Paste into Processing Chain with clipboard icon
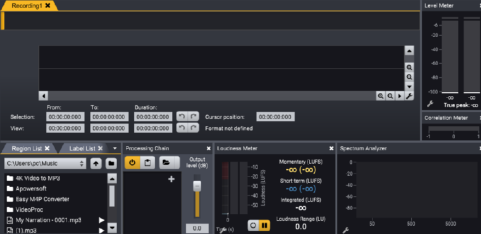481x234 pixels. coord(147,162)
